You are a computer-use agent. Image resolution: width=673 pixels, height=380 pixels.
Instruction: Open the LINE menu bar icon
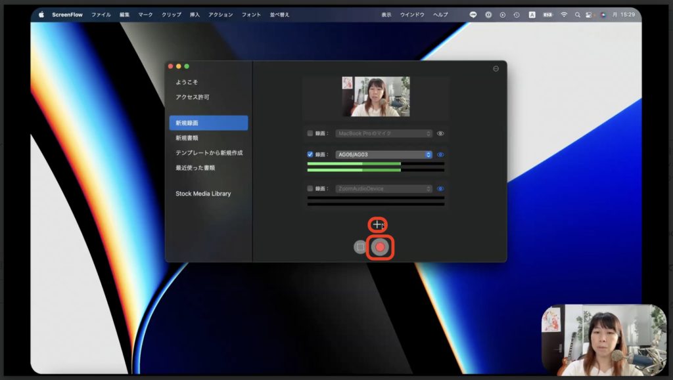point(473,14)
